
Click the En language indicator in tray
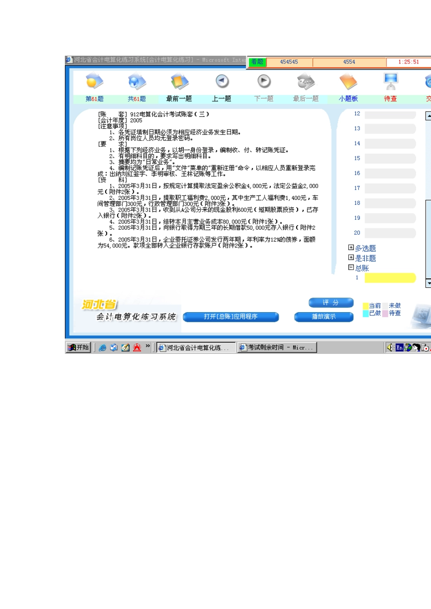point(399,348)
